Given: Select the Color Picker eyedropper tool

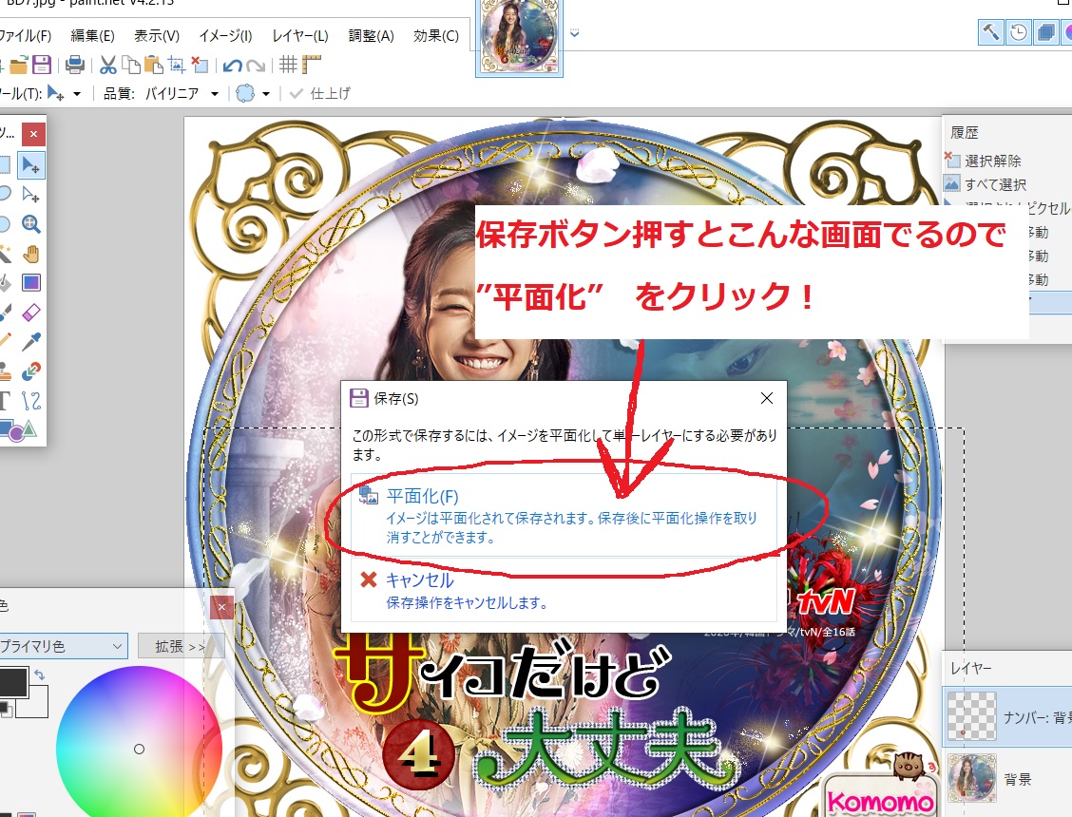Looking at the screenshot, I should point(30,342).
